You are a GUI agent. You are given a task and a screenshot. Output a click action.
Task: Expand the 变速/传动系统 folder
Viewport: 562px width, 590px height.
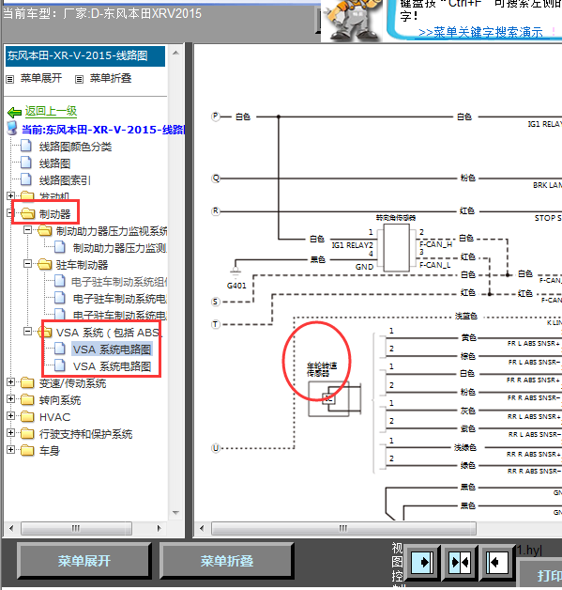coord(10,382)
